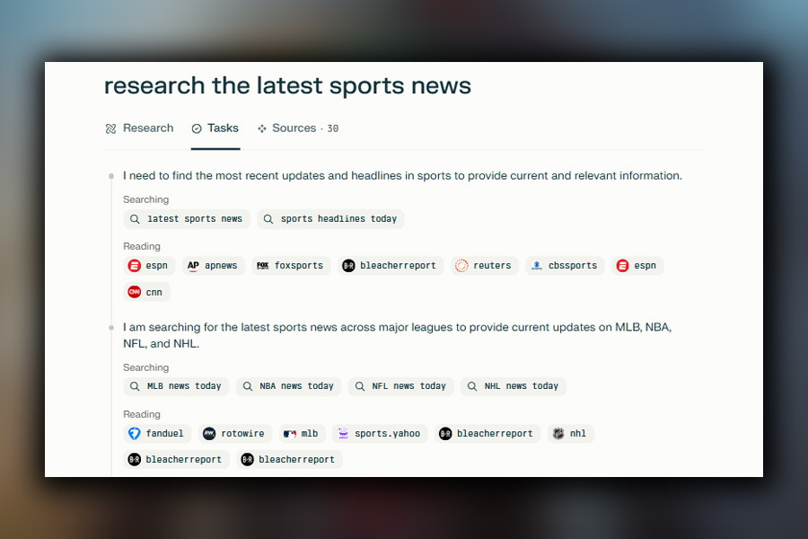Click the red CNN logo icon
The image size is (808, 539).
(x=135, y=292)
